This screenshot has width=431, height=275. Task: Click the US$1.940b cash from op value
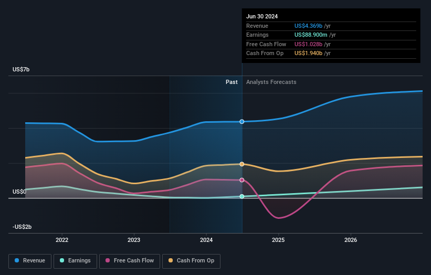pos(308,54)
